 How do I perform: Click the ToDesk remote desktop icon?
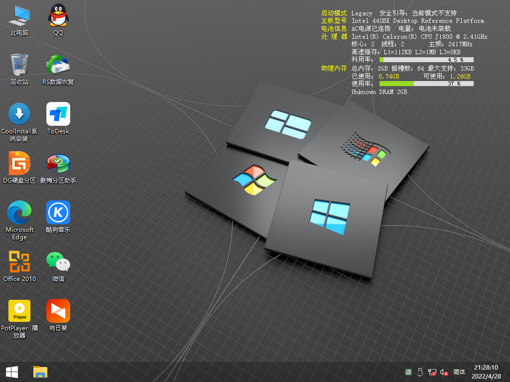(x=58, y=118)
